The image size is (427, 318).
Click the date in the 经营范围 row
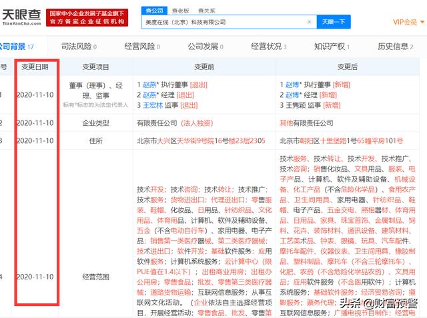coord(35,277)
